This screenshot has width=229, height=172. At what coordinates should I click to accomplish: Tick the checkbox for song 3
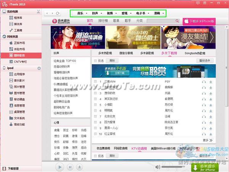(x=95, y=93)
